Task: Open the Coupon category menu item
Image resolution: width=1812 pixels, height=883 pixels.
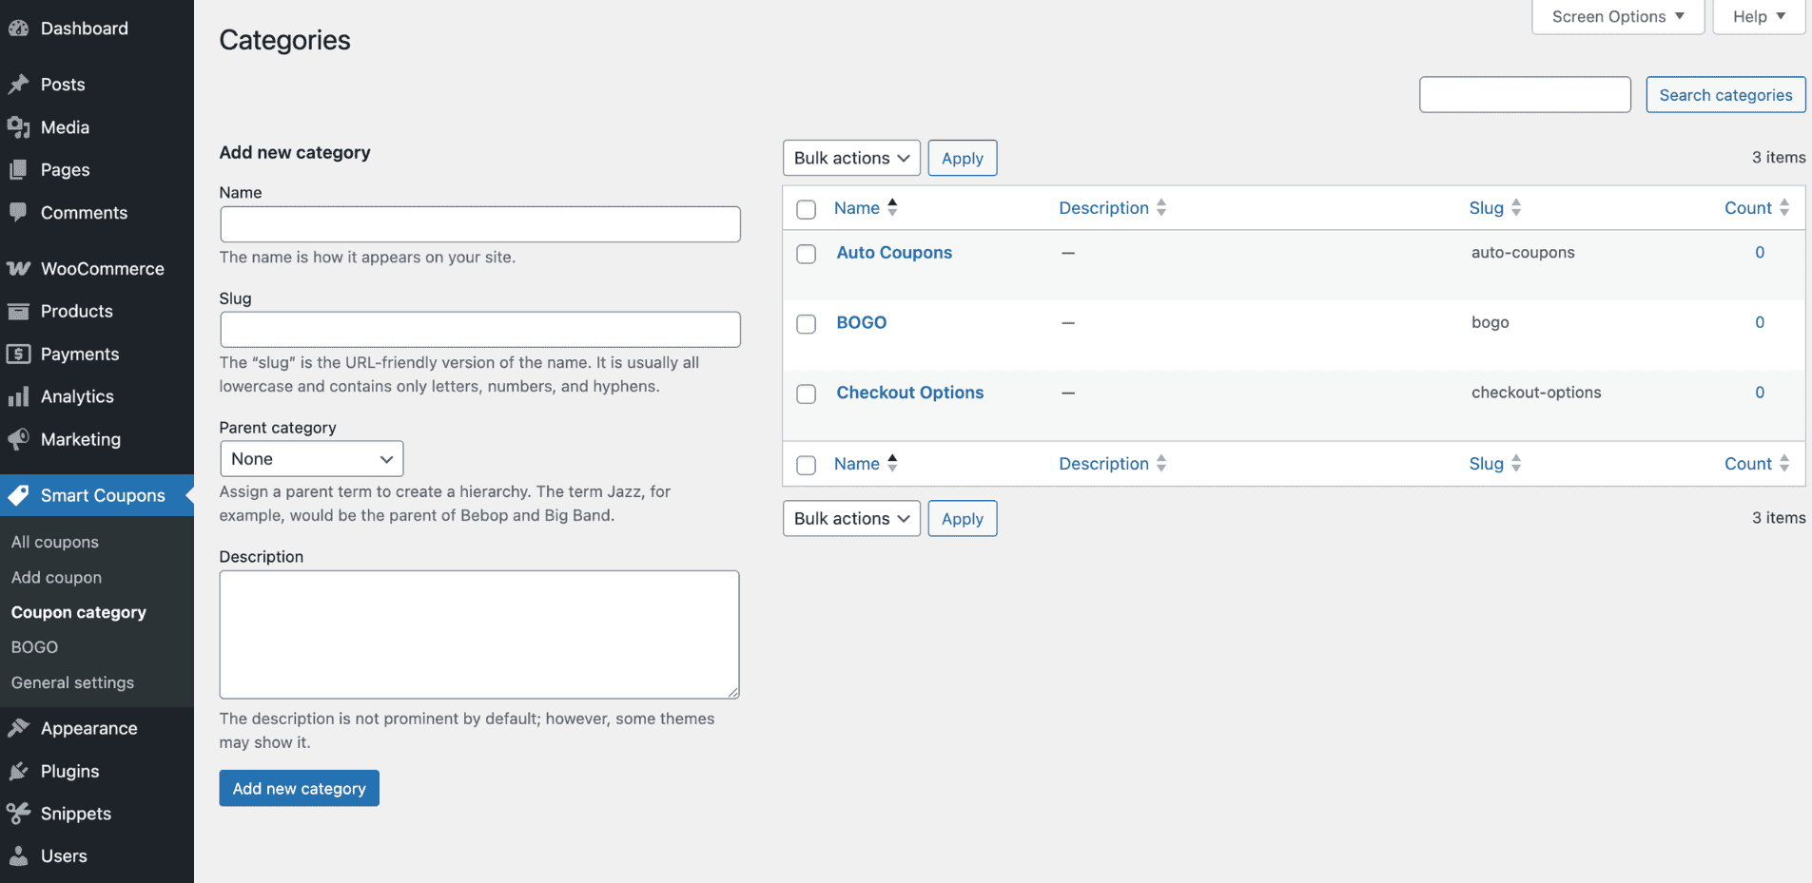Action: (79, 612)
